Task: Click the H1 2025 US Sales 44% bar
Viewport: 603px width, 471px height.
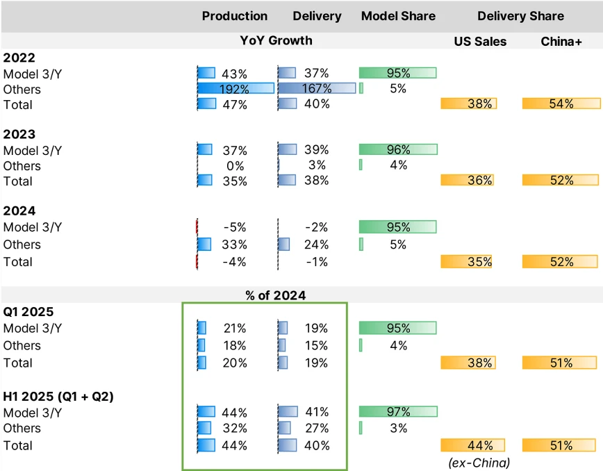Action: coord(473,445)
